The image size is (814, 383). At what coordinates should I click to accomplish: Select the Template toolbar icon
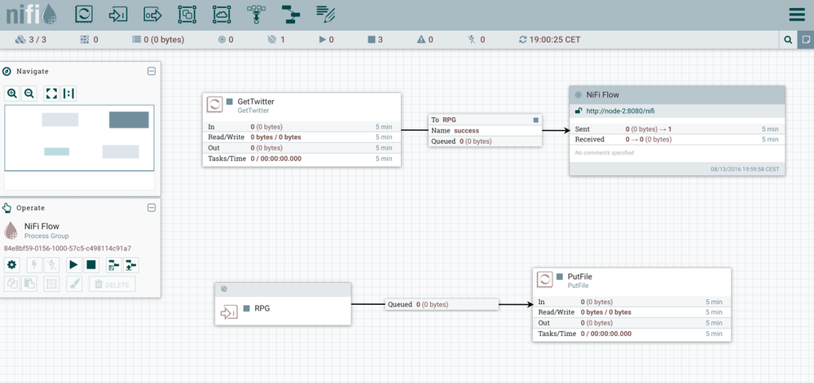pyautogui.click(x=290, y=14)
